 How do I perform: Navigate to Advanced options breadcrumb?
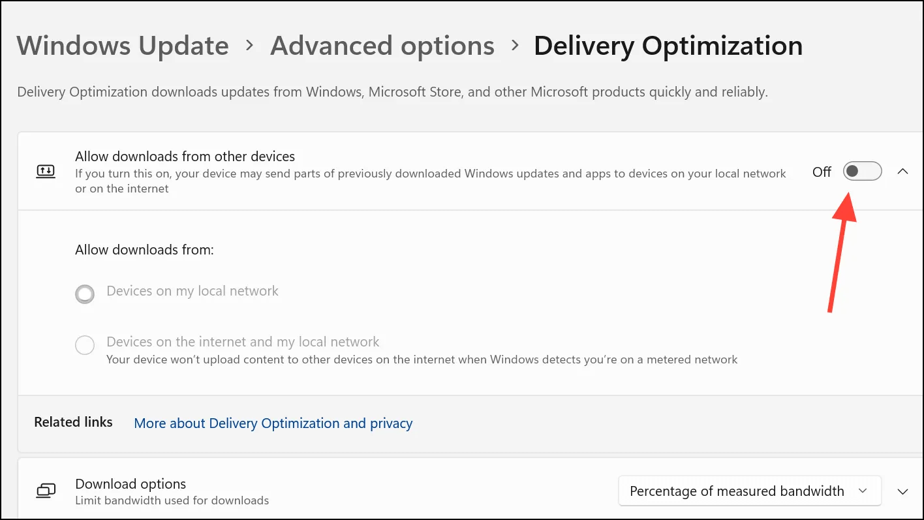tap(382, 46)
